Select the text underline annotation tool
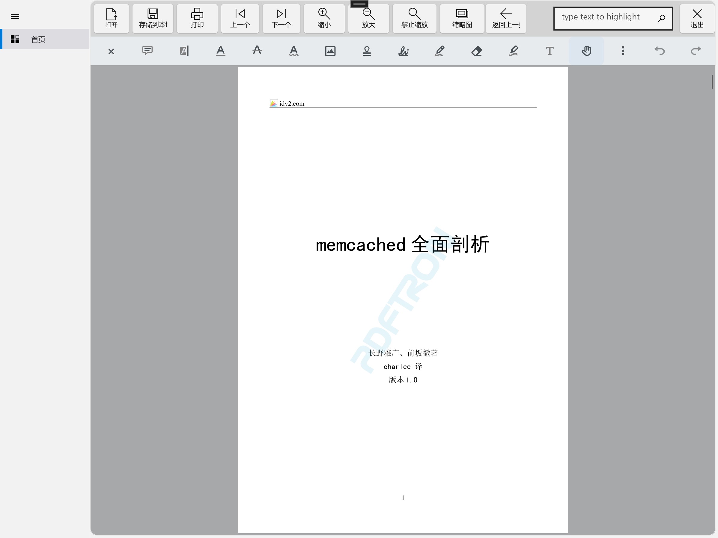The height and width of the screenshot is (538, 718). tap(220, 51)
